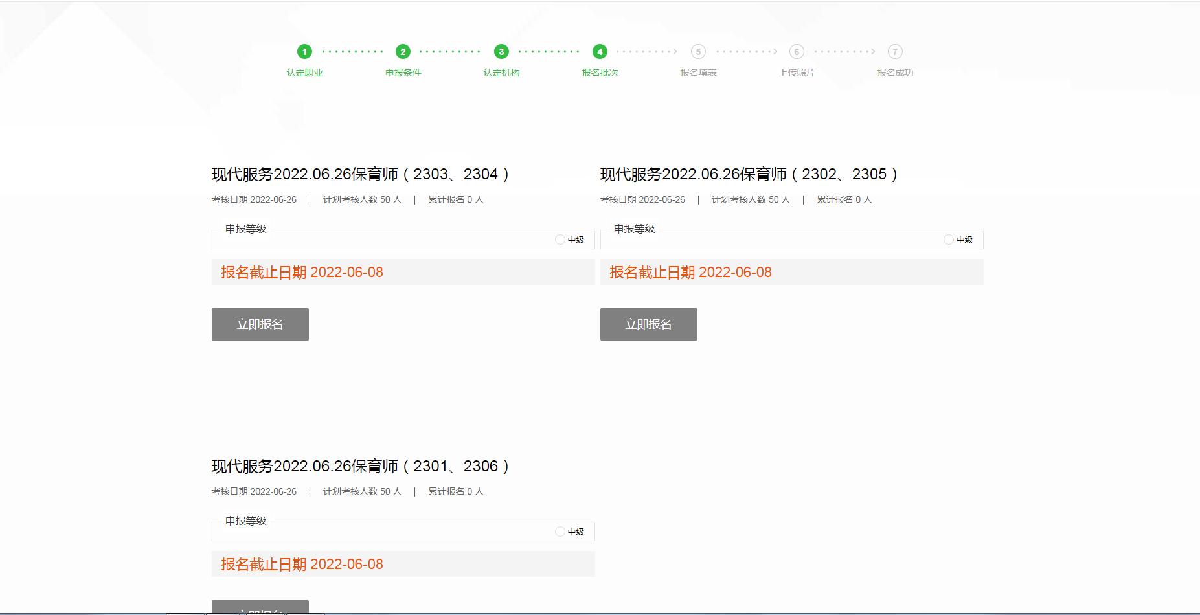Click 计划考核人数 50 人 in batch 2303、2304
This screenshot has width=1200, height=615.
pos(362,199)
